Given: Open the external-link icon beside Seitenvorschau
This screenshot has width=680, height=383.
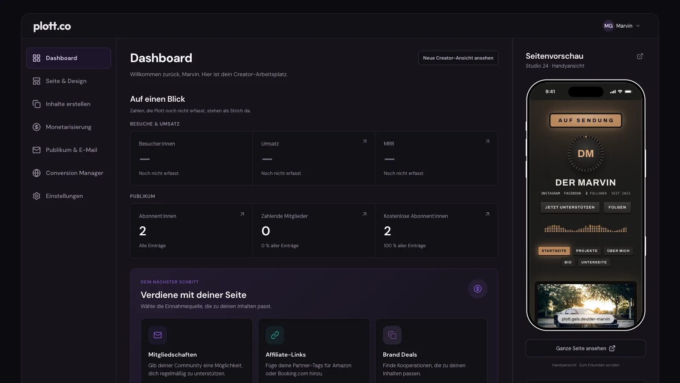Looking at the screenshot, I should (x=640, y=56).
